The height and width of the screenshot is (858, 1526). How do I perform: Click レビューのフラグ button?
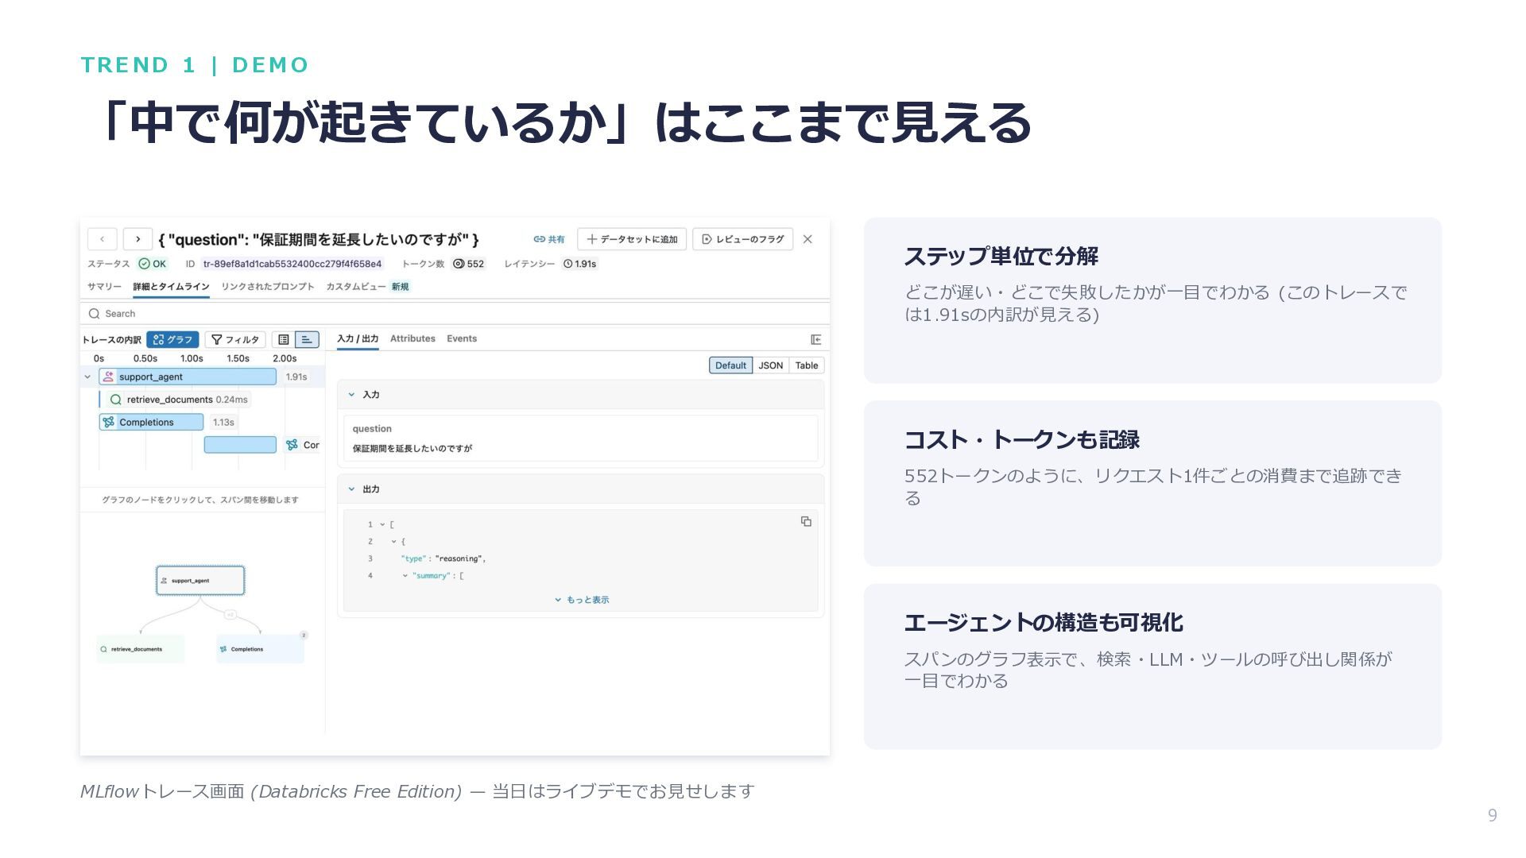[x=743, y=239]
